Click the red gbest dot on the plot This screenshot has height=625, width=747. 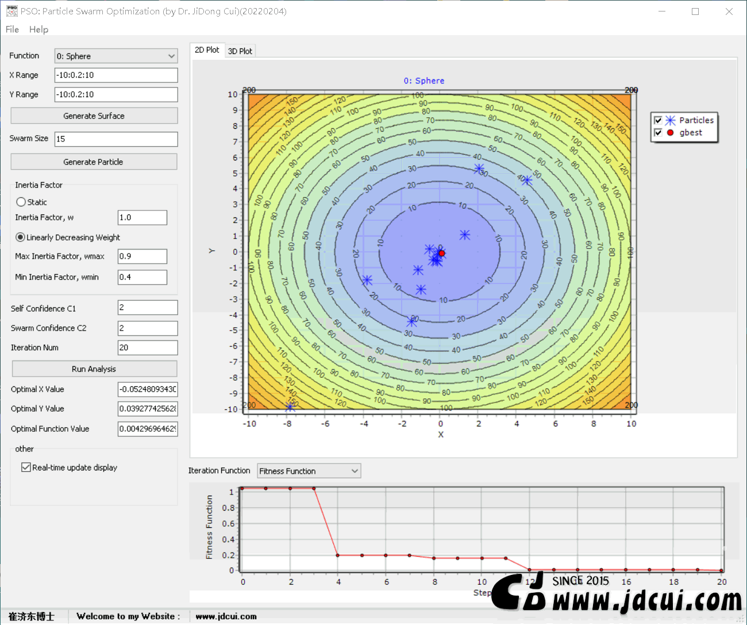pos(441,253)
